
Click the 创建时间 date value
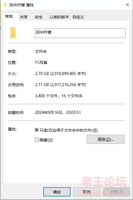(58, 112)
